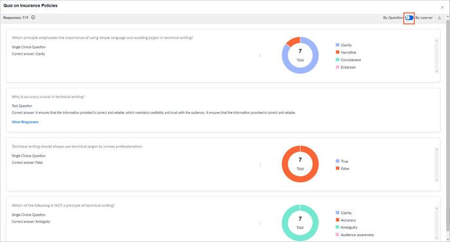Click scroll-up arrow of True/False legend
The height and width of the screenshot is (242, 450).
436,149
